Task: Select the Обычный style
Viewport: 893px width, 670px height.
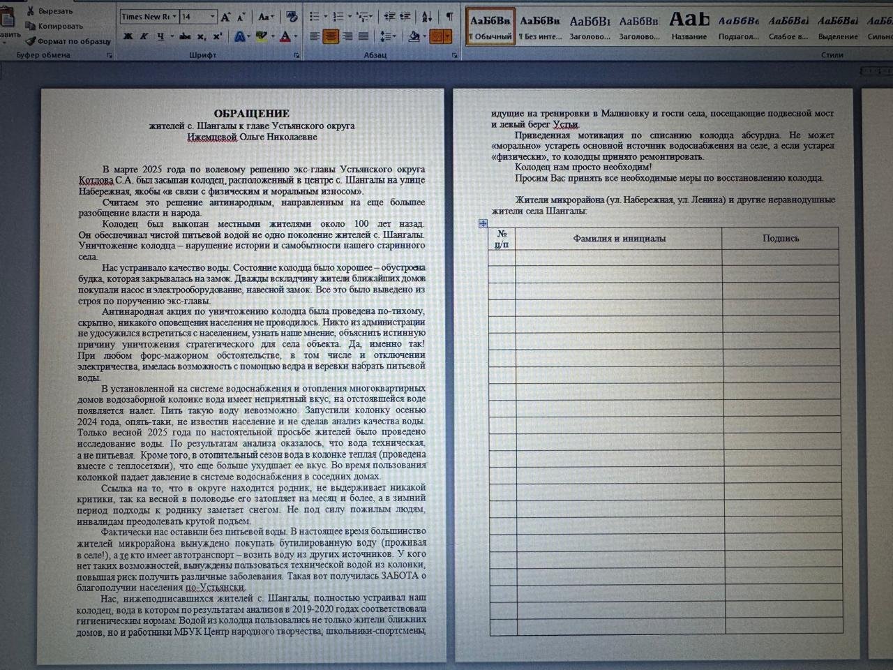Action: tap(490, 27)
